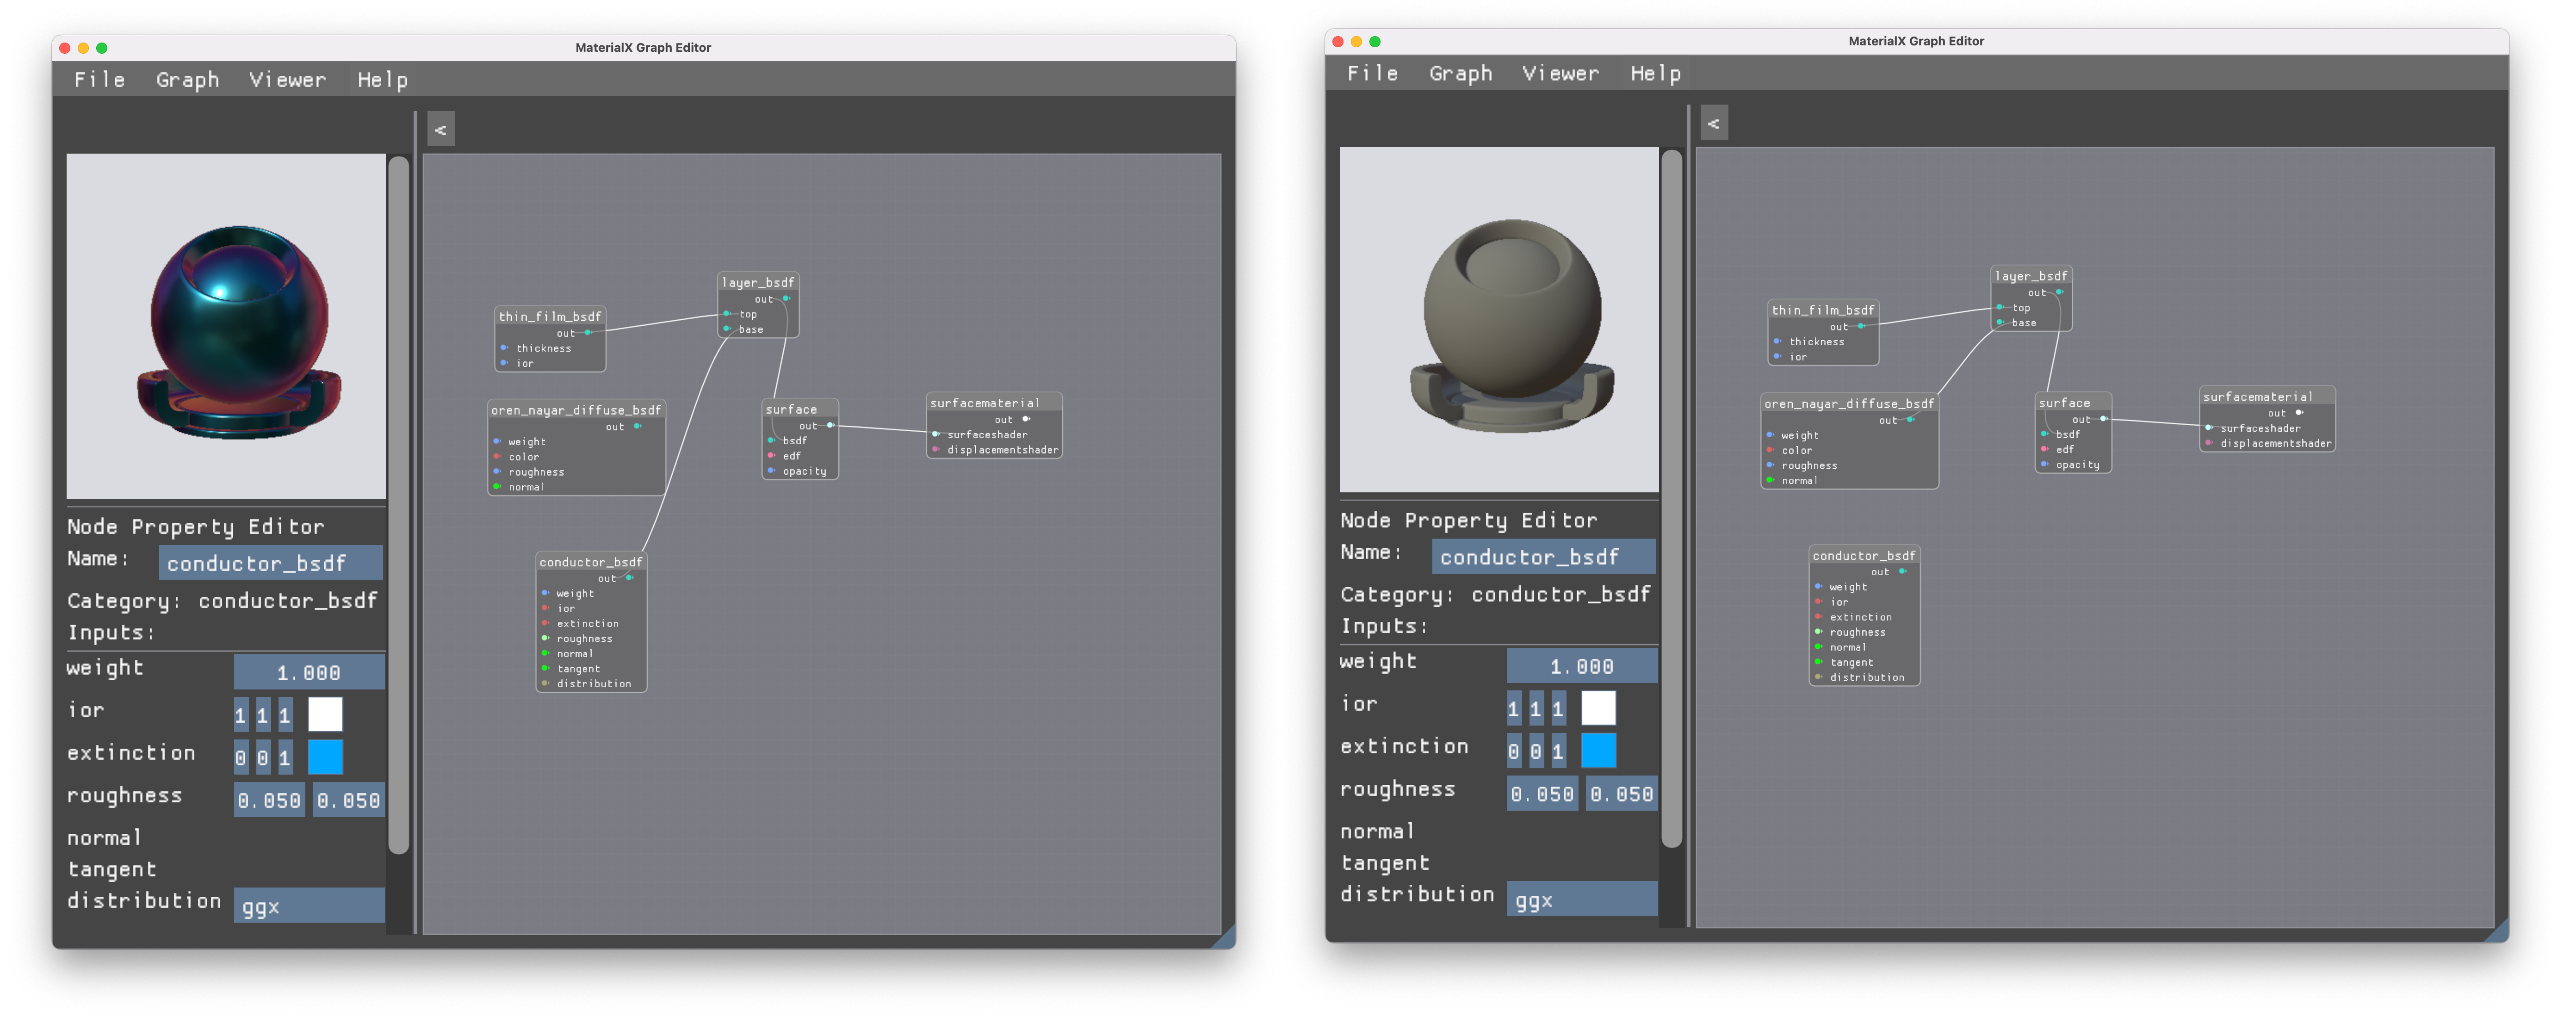
Task: Open Help menu in the right window
Action: pos(1655,74)
